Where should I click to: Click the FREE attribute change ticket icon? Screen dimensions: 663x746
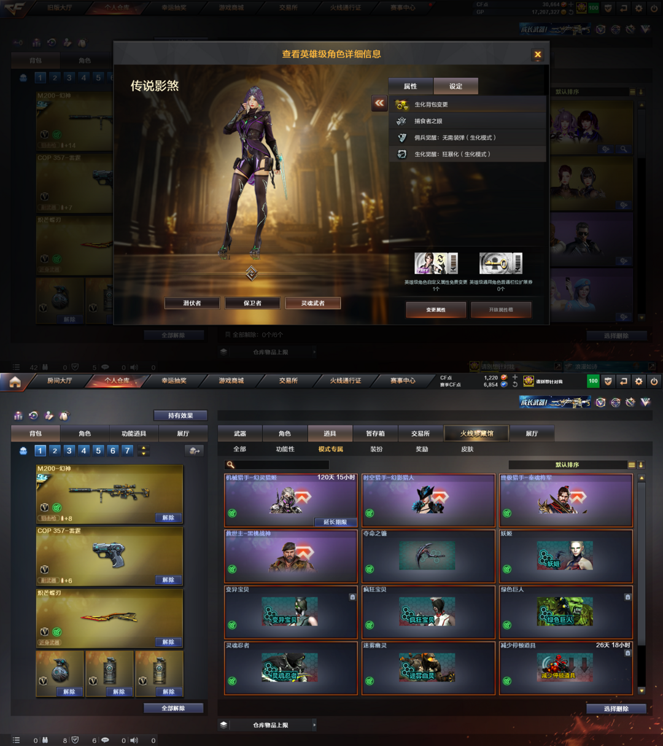436,263
